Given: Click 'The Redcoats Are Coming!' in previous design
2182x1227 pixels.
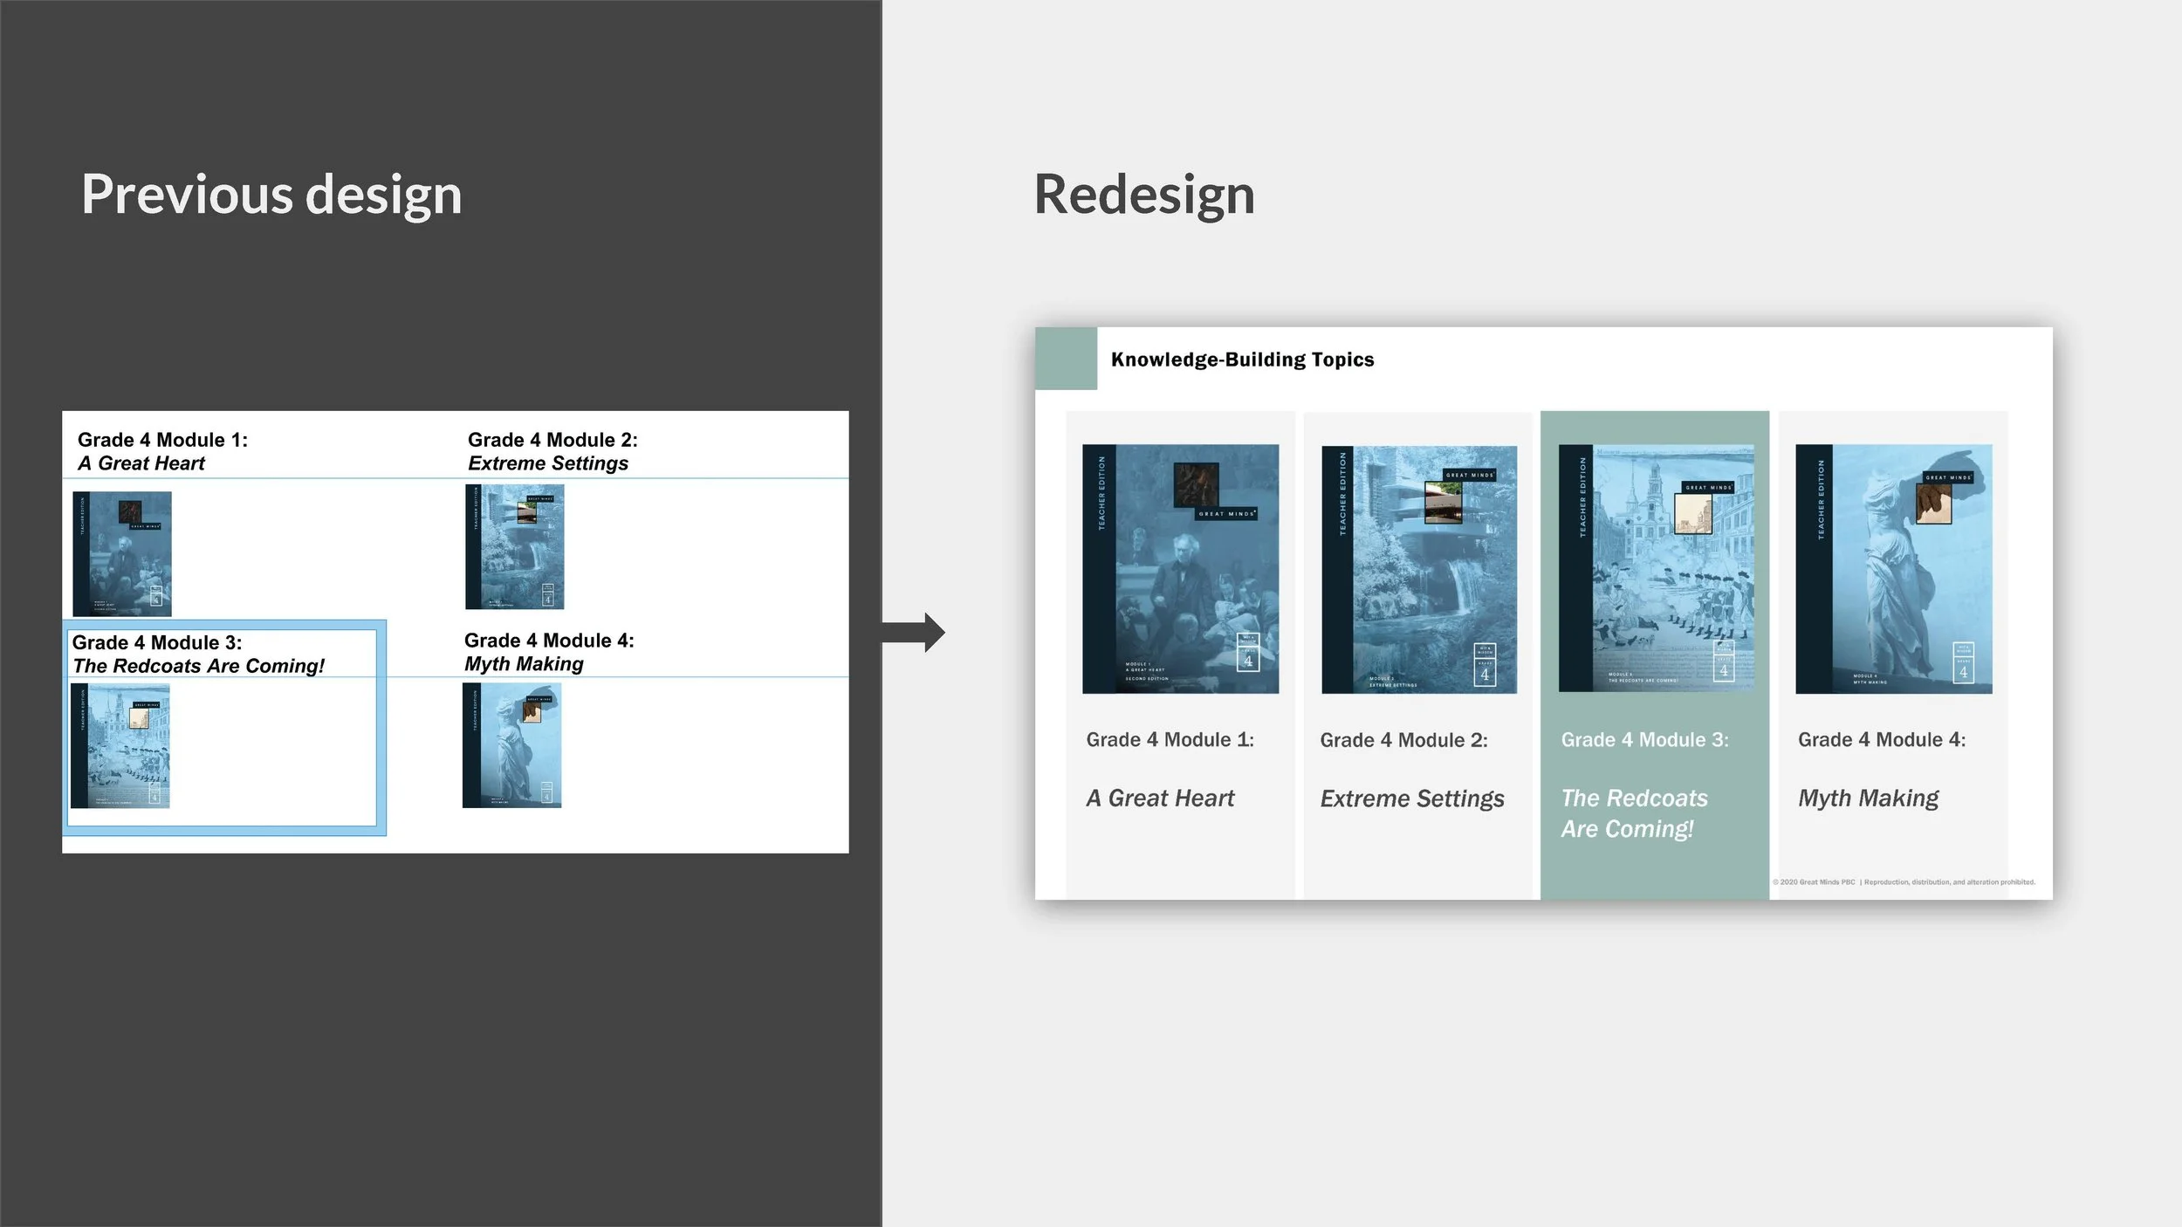Looking at the screenshot, I should click(x=198, y=666).
